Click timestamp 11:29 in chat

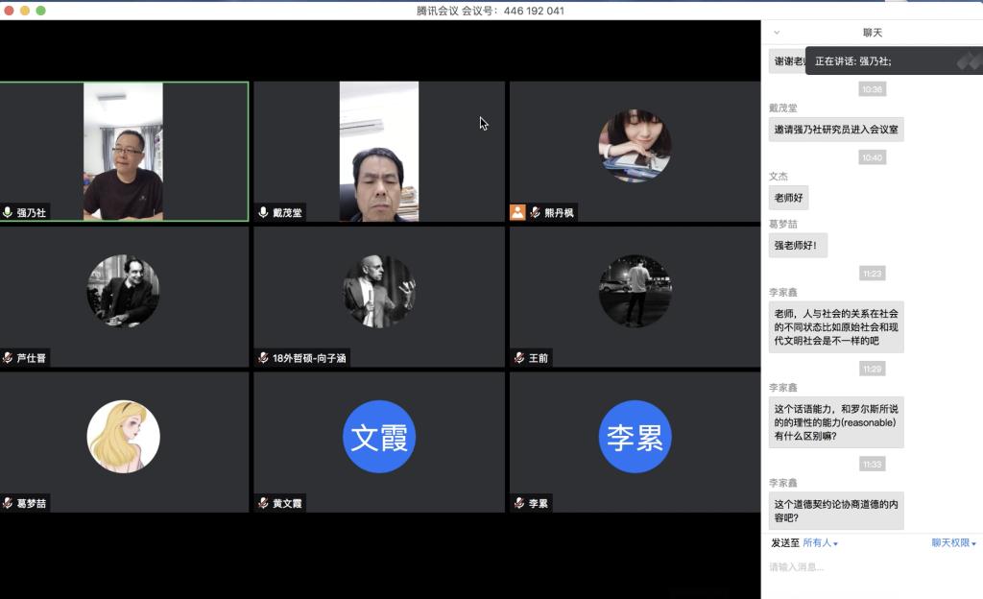tap(872, 369)
